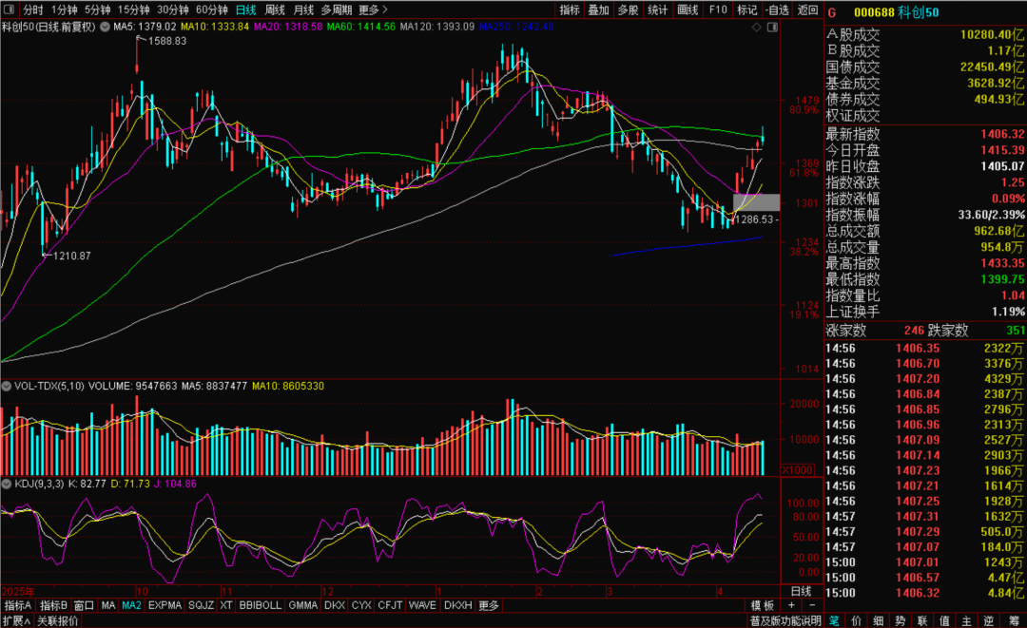Enable the BBIBOLL indicator
The image size is (1027, 628).
tap(260, 605)
